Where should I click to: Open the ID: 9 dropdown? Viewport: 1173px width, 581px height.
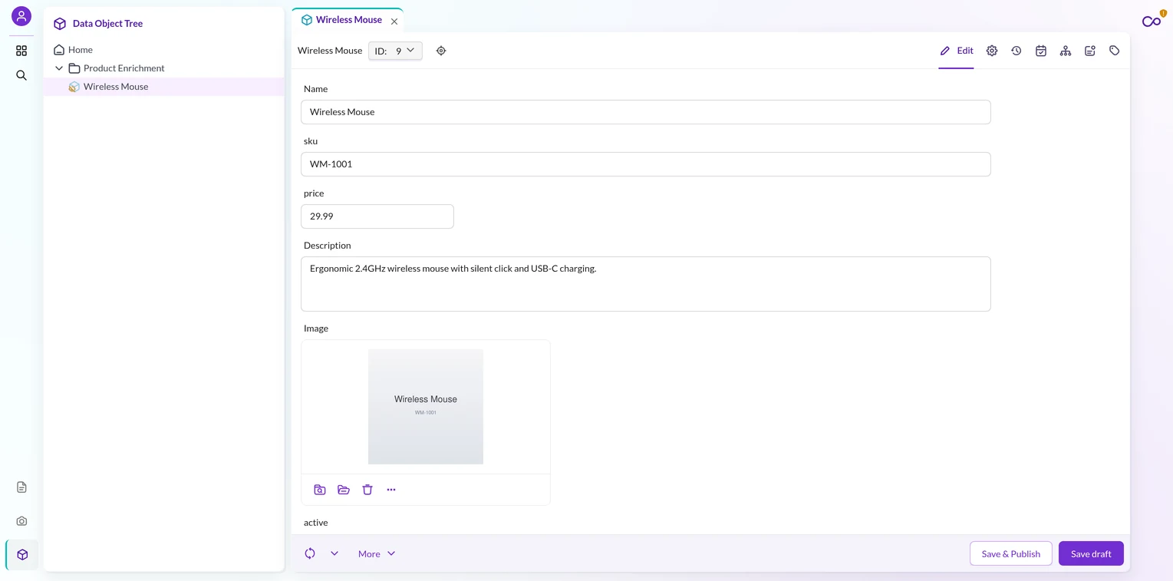coord(395,51)
